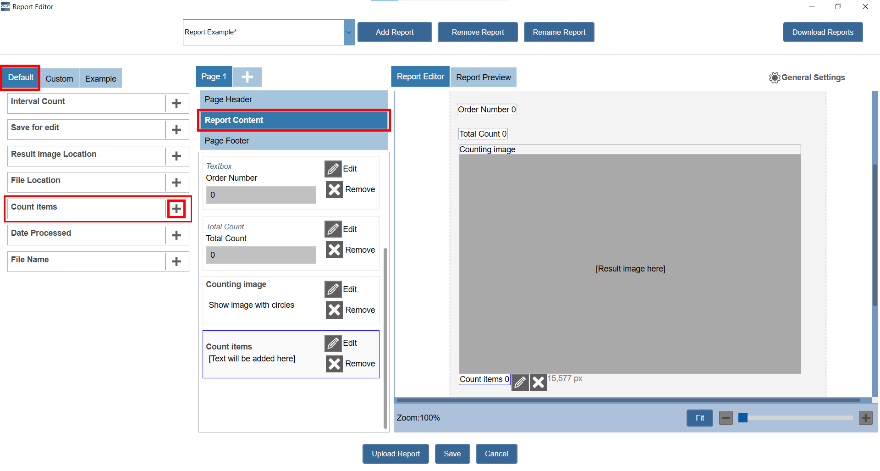Remove Count items element via X icon

click(334, 364)
